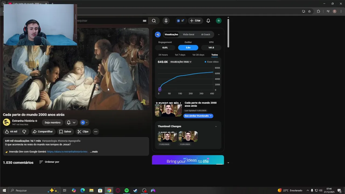345x194 pixels.
Task: Toggle 'Esse vídeo' chart legend
Action: point(212,62)
